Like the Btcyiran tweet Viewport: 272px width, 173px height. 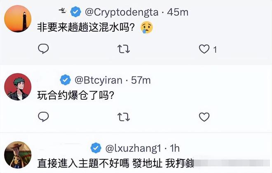204,117
